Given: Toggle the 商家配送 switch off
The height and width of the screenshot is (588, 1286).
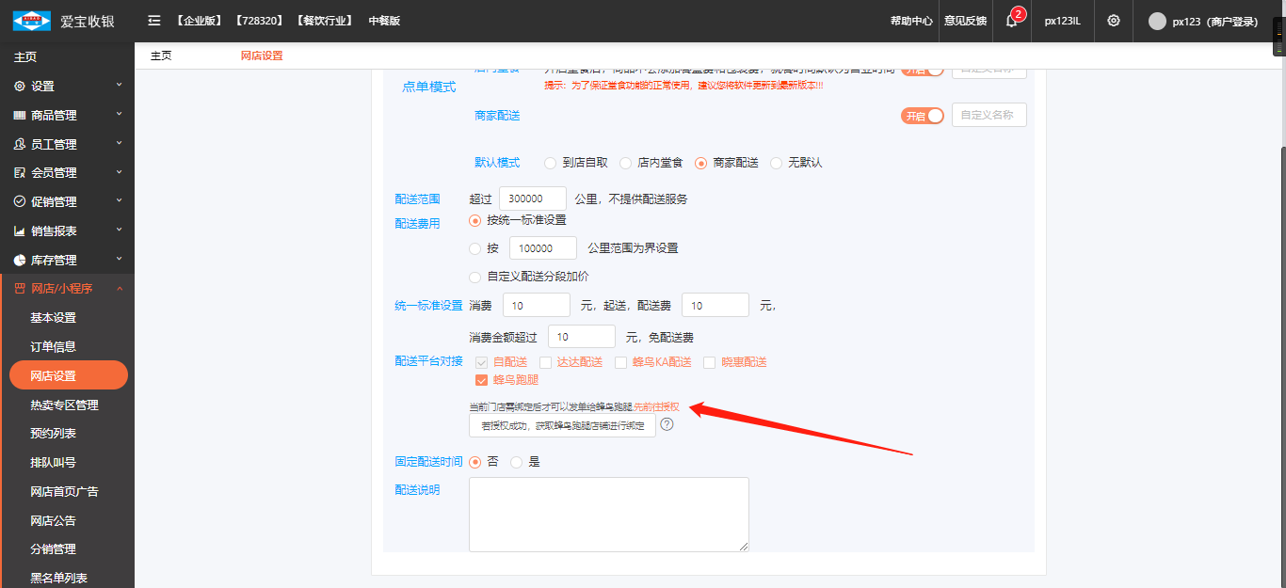Looking at the screenshot, I should point(923,115).
